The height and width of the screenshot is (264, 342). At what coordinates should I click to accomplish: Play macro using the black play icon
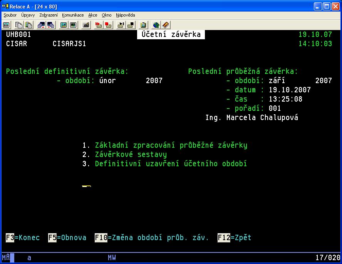[121, 25]
